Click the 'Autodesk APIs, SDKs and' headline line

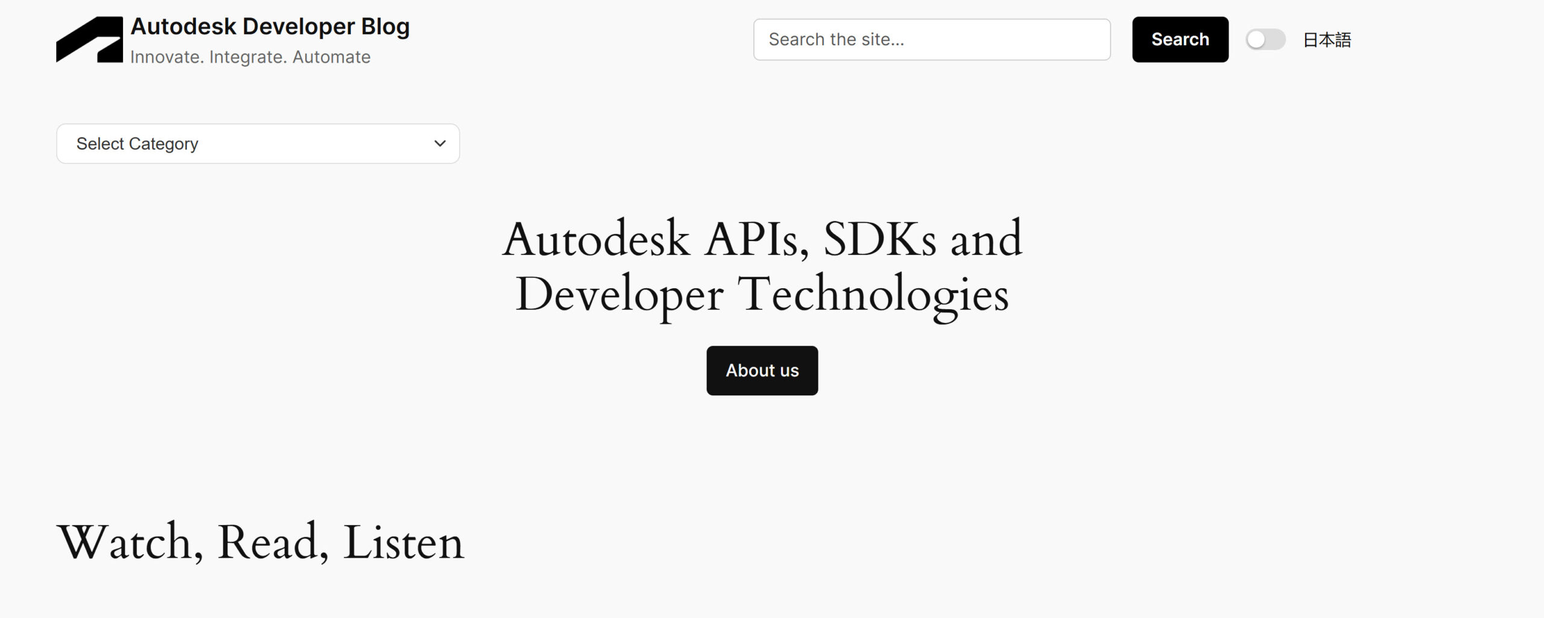point(762,240)
